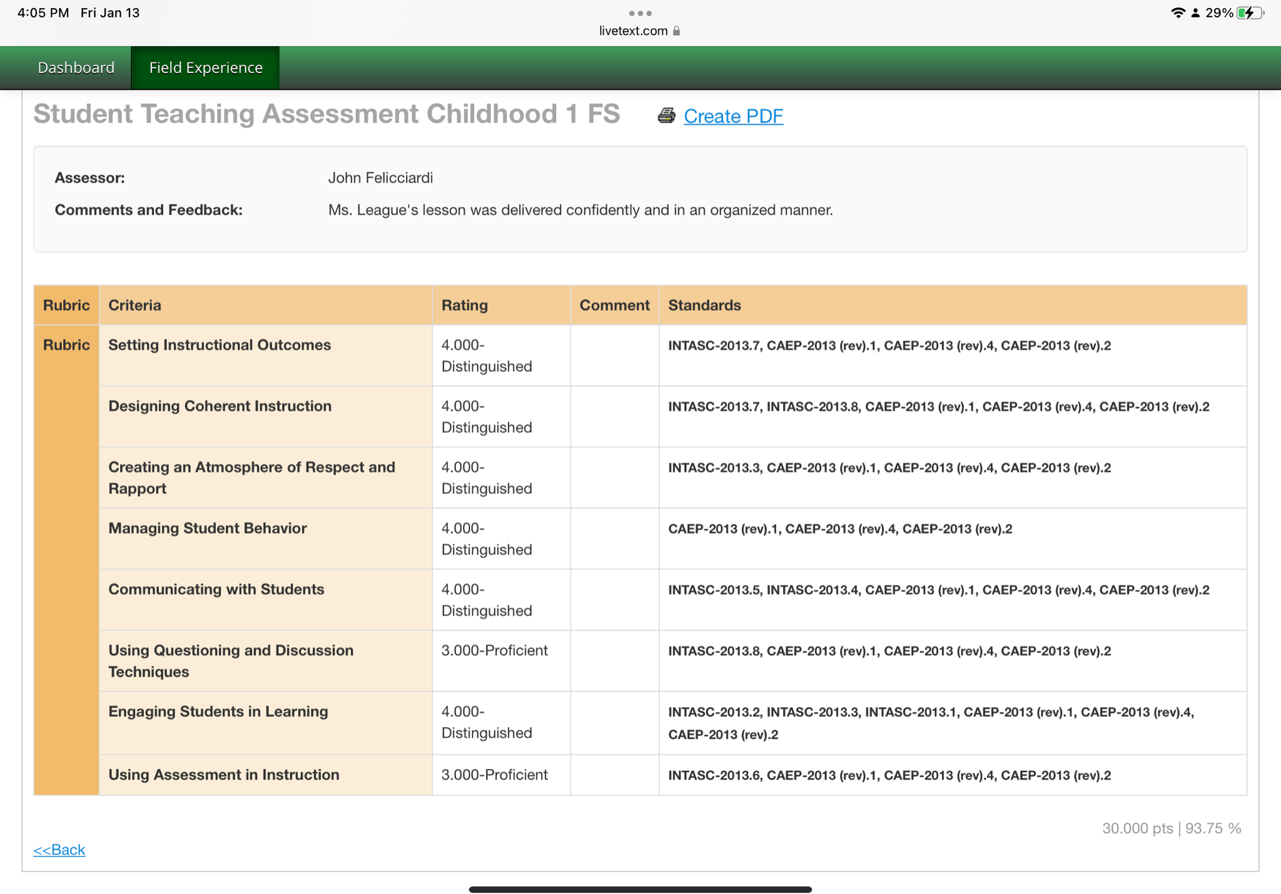Image resolution: width=1281 pixels, height=894 pixels.
Task: Select the Managing Student Behavior criterion
Action: coord(208,528)
